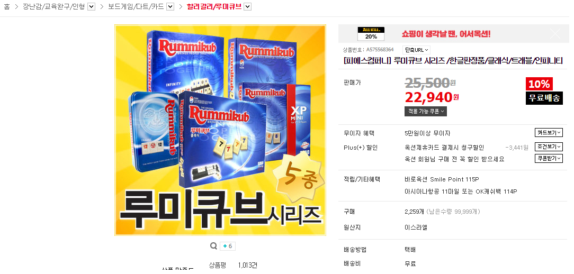Open 할리갈리/루미큐브 breadcrumb link
Image resolution: width=574 pixels, height=274 pixels.
214,6
